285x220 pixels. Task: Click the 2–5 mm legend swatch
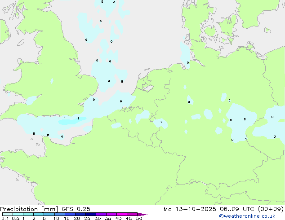coord(39,214)
